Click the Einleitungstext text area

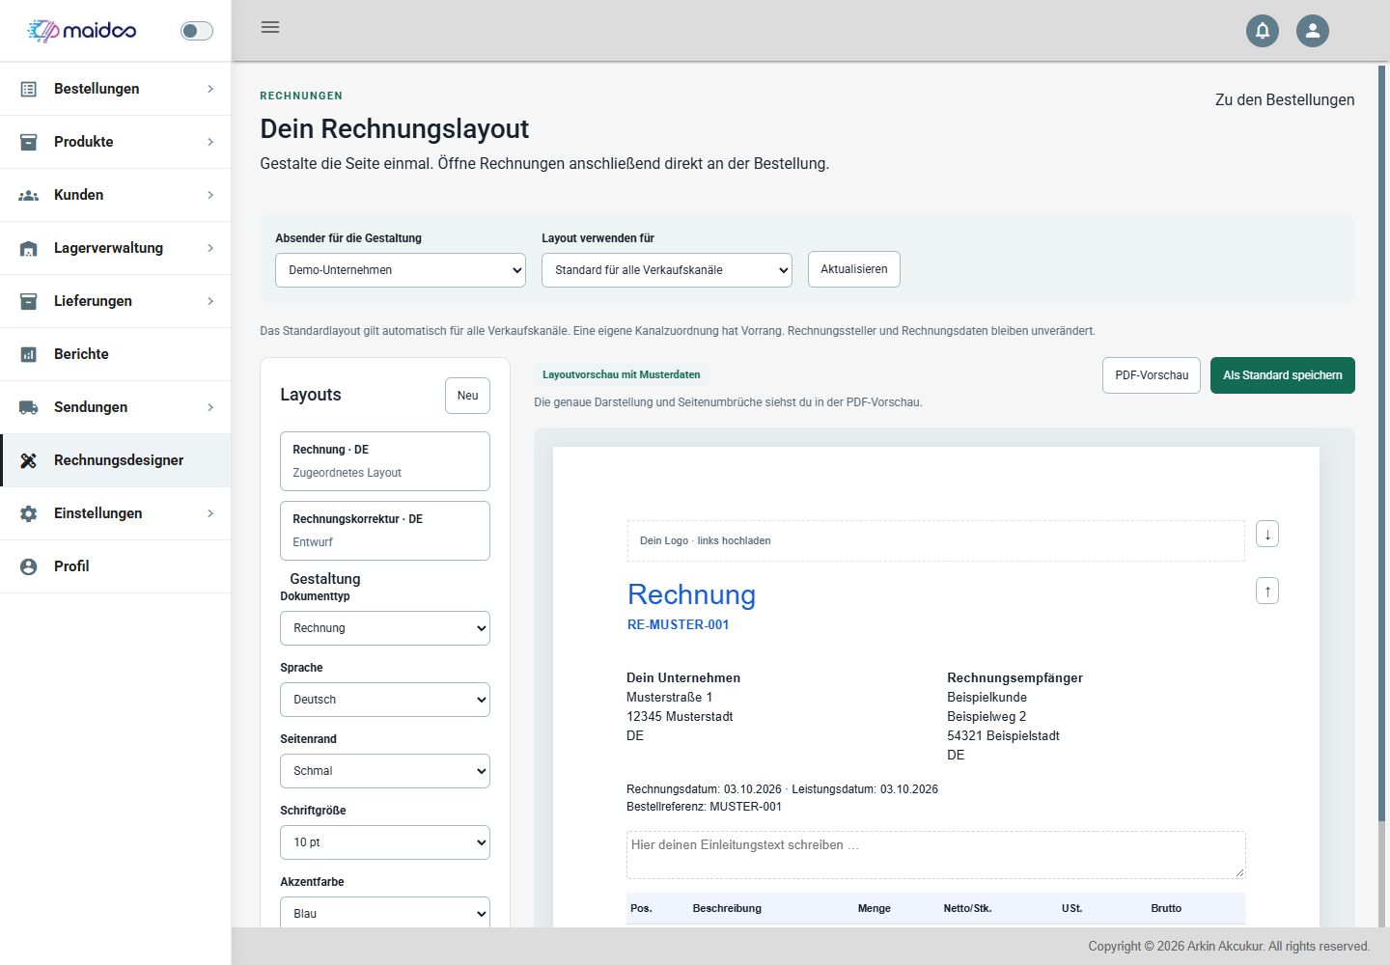(x=936, y=855)
